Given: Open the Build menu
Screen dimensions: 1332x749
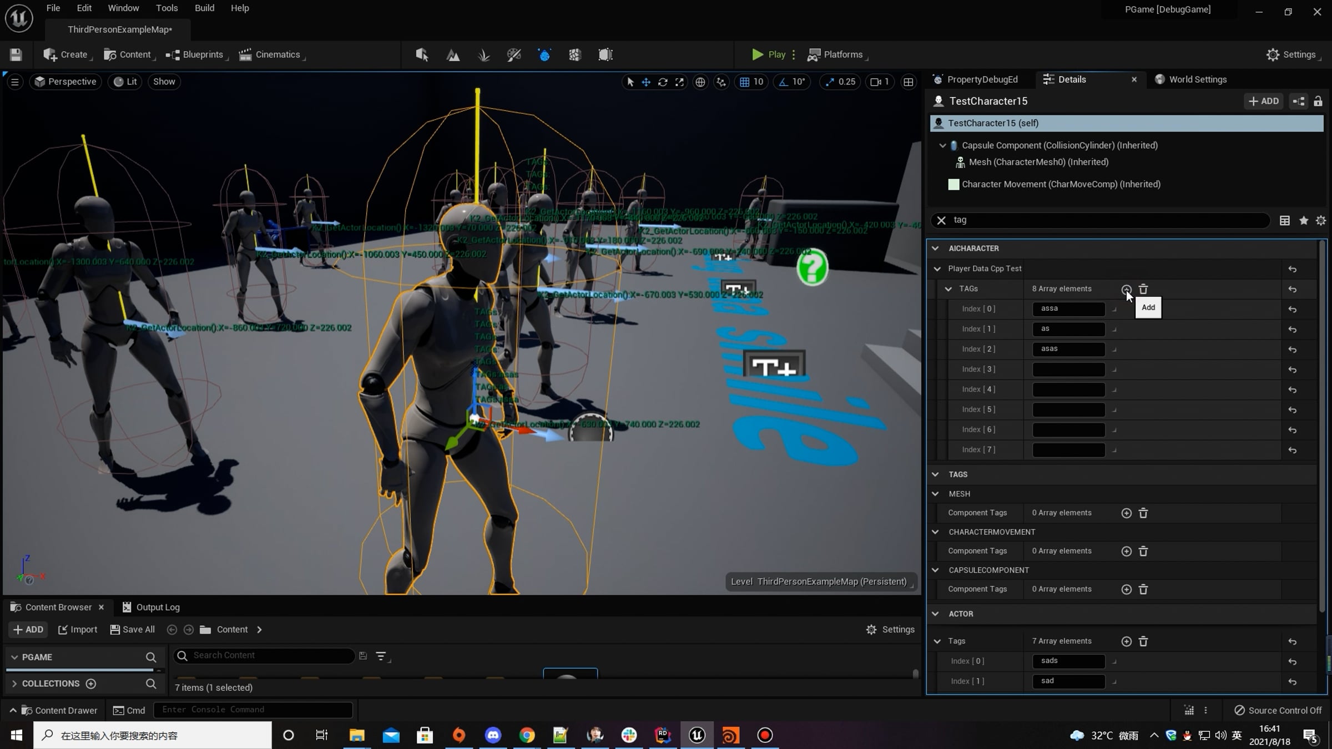Looking at the screenshot, I should point(205,8).
